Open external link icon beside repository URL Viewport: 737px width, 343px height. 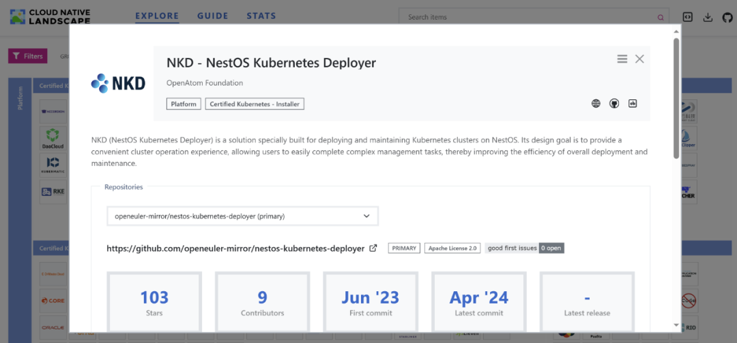tap(373, 248)
